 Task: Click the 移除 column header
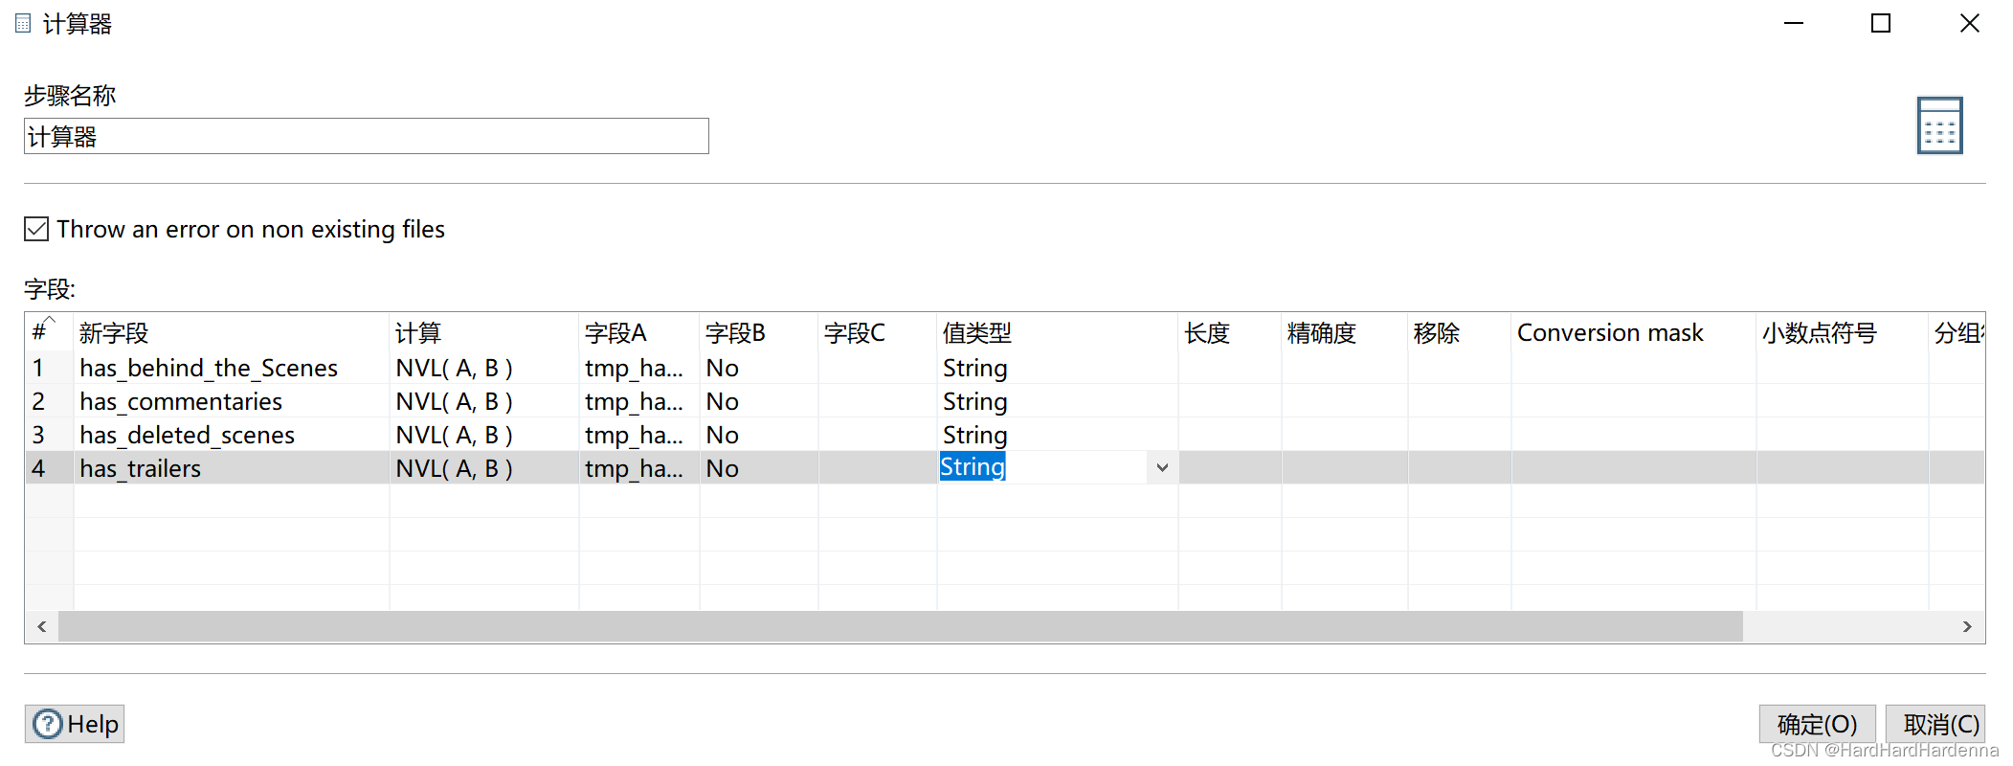tap(1460, 332)
